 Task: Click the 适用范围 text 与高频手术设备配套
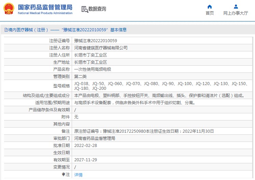point(135,103)
